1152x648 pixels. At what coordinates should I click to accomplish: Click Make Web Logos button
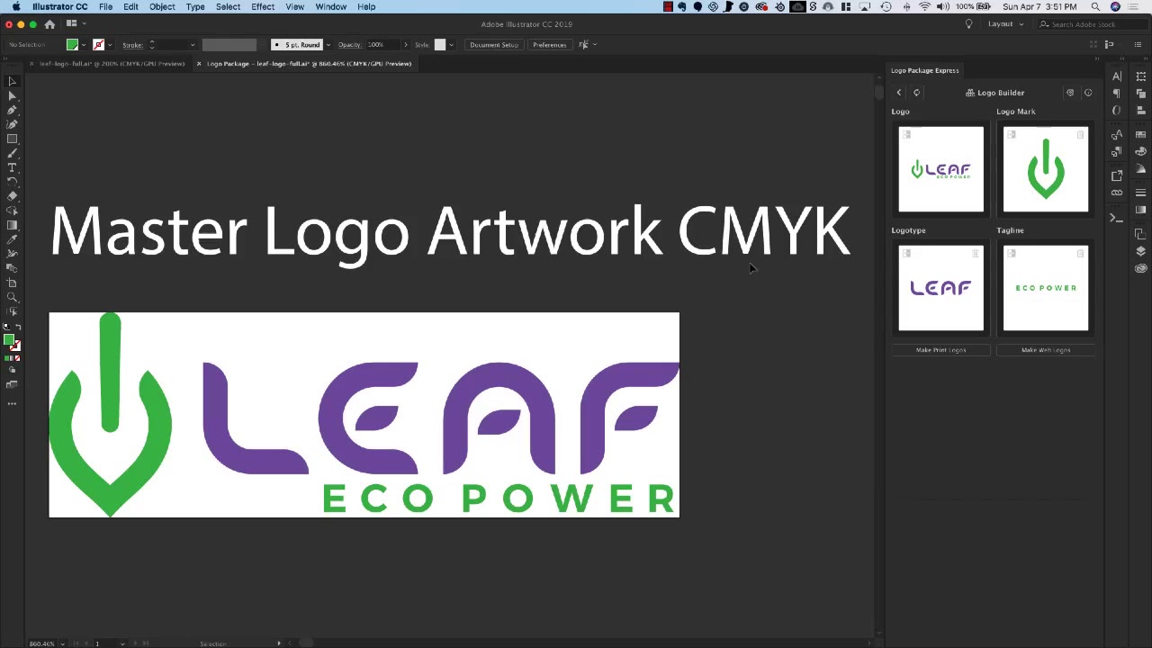point(1046,350)
